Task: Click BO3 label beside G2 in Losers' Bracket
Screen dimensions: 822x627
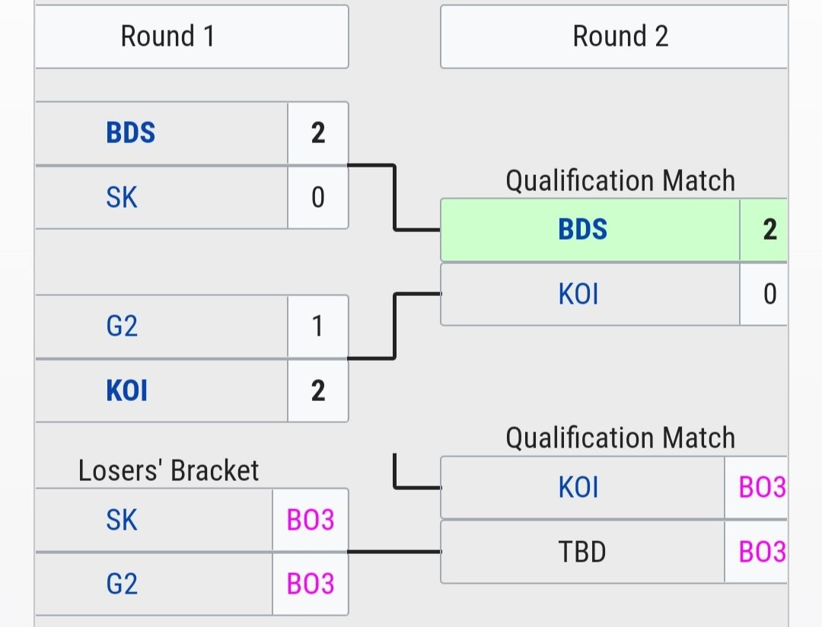Action: point(311,584)
